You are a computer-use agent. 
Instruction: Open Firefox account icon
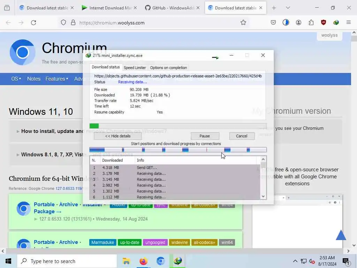coord(298,22)
